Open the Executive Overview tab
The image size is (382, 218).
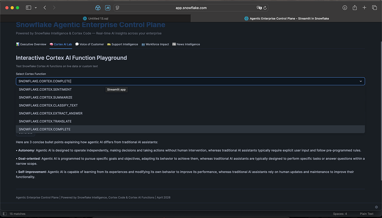click(31, 44)
